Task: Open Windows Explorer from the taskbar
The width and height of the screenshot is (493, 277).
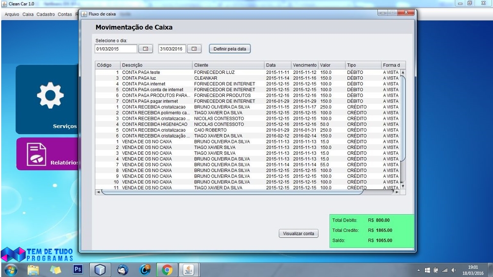Action: 33,269
